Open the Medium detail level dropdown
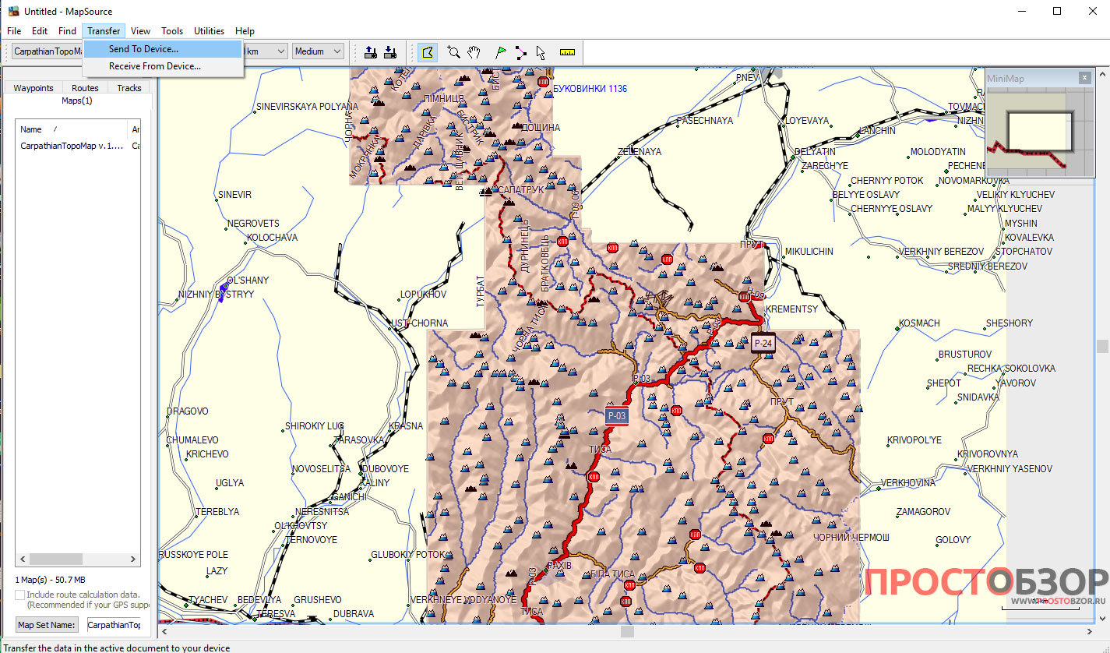The image size is (1110, 653). [318, 51]
